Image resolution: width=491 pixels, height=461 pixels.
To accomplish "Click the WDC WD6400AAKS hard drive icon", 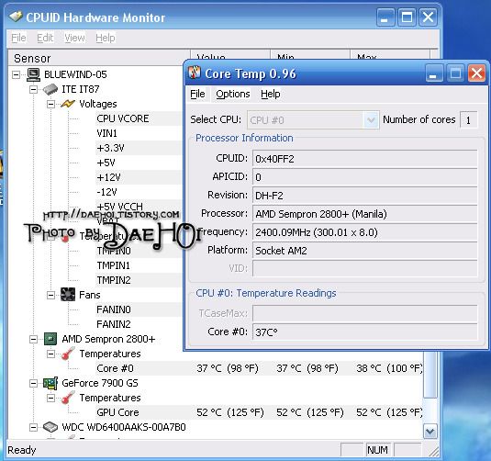I will (50, 427).
